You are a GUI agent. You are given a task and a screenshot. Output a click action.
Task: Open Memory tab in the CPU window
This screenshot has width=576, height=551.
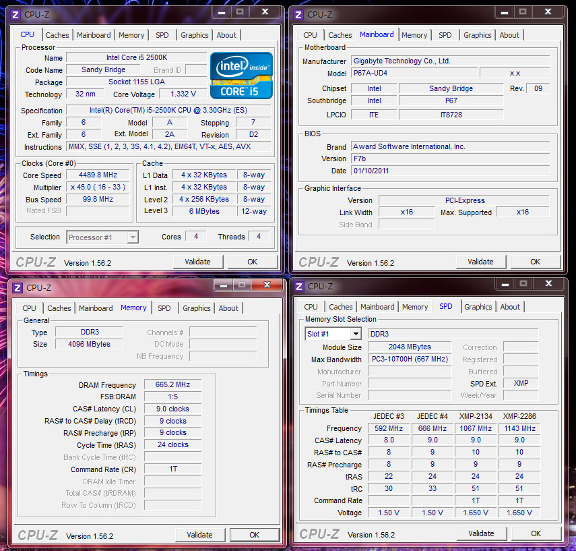coord(131,35)
